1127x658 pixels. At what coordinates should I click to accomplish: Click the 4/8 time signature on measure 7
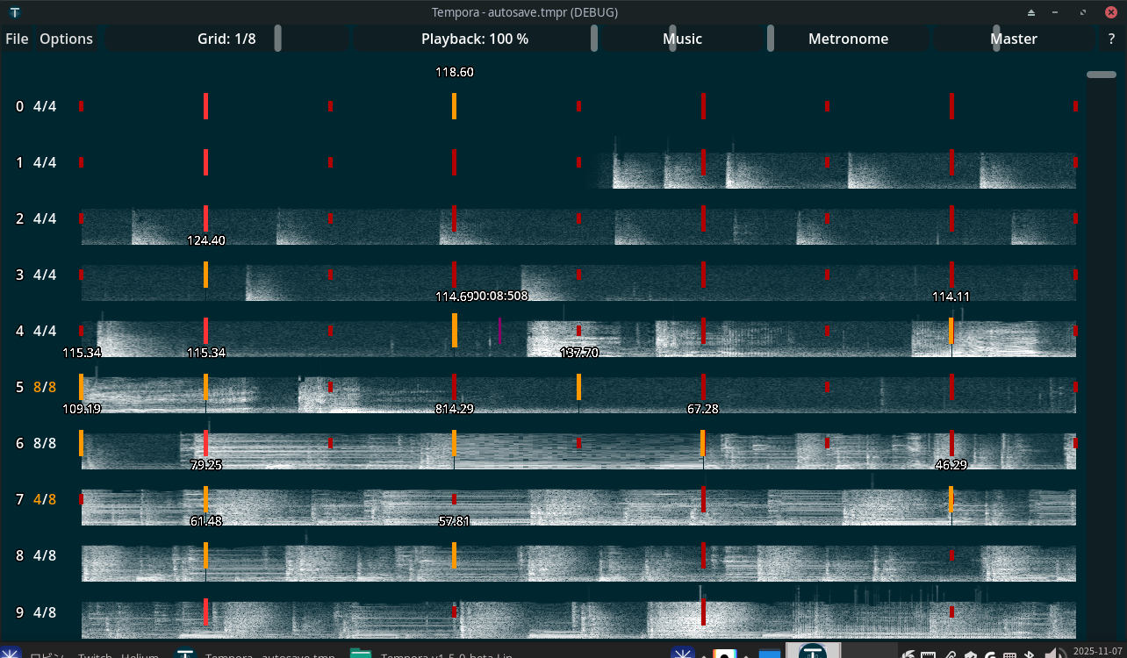click(45, 499)
